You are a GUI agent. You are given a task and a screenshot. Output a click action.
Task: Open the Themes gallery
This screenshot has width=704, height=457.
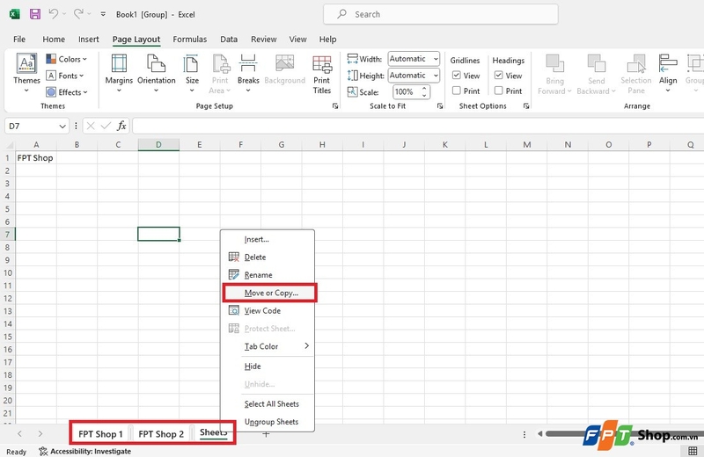coord(26,74)
